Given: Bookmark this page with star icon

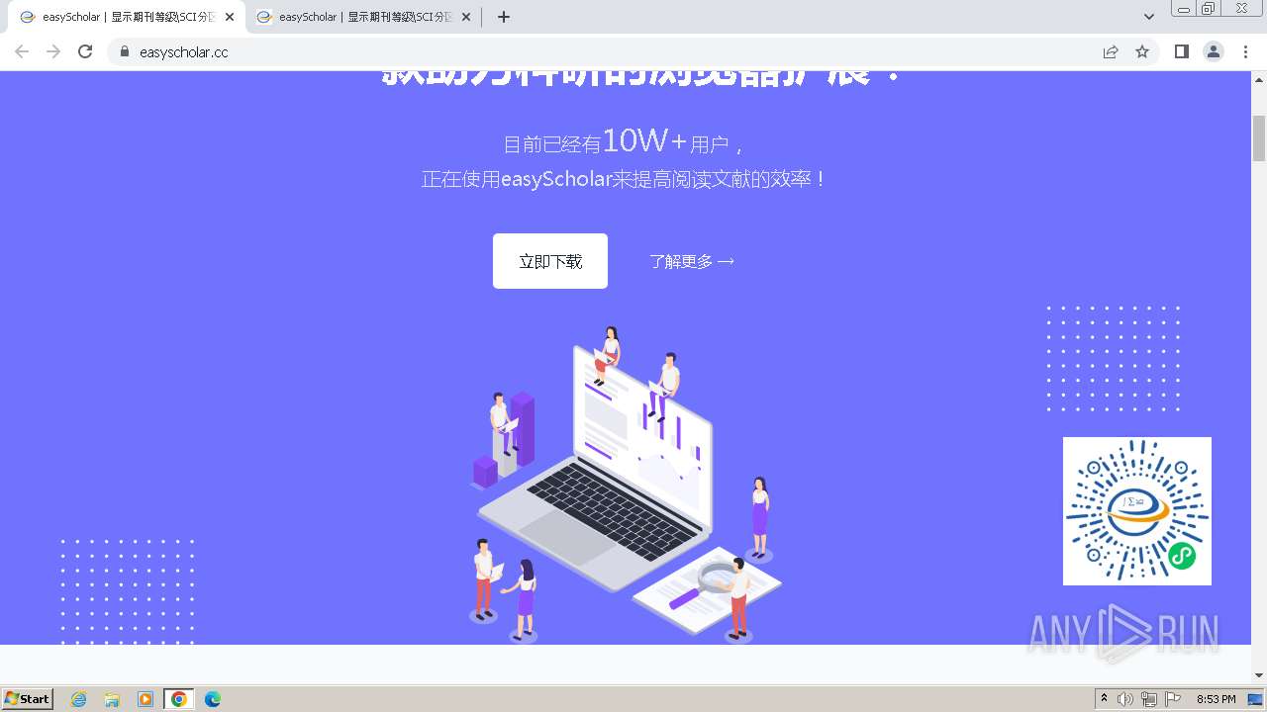Looking at the screenshot, I should 1142,51.
